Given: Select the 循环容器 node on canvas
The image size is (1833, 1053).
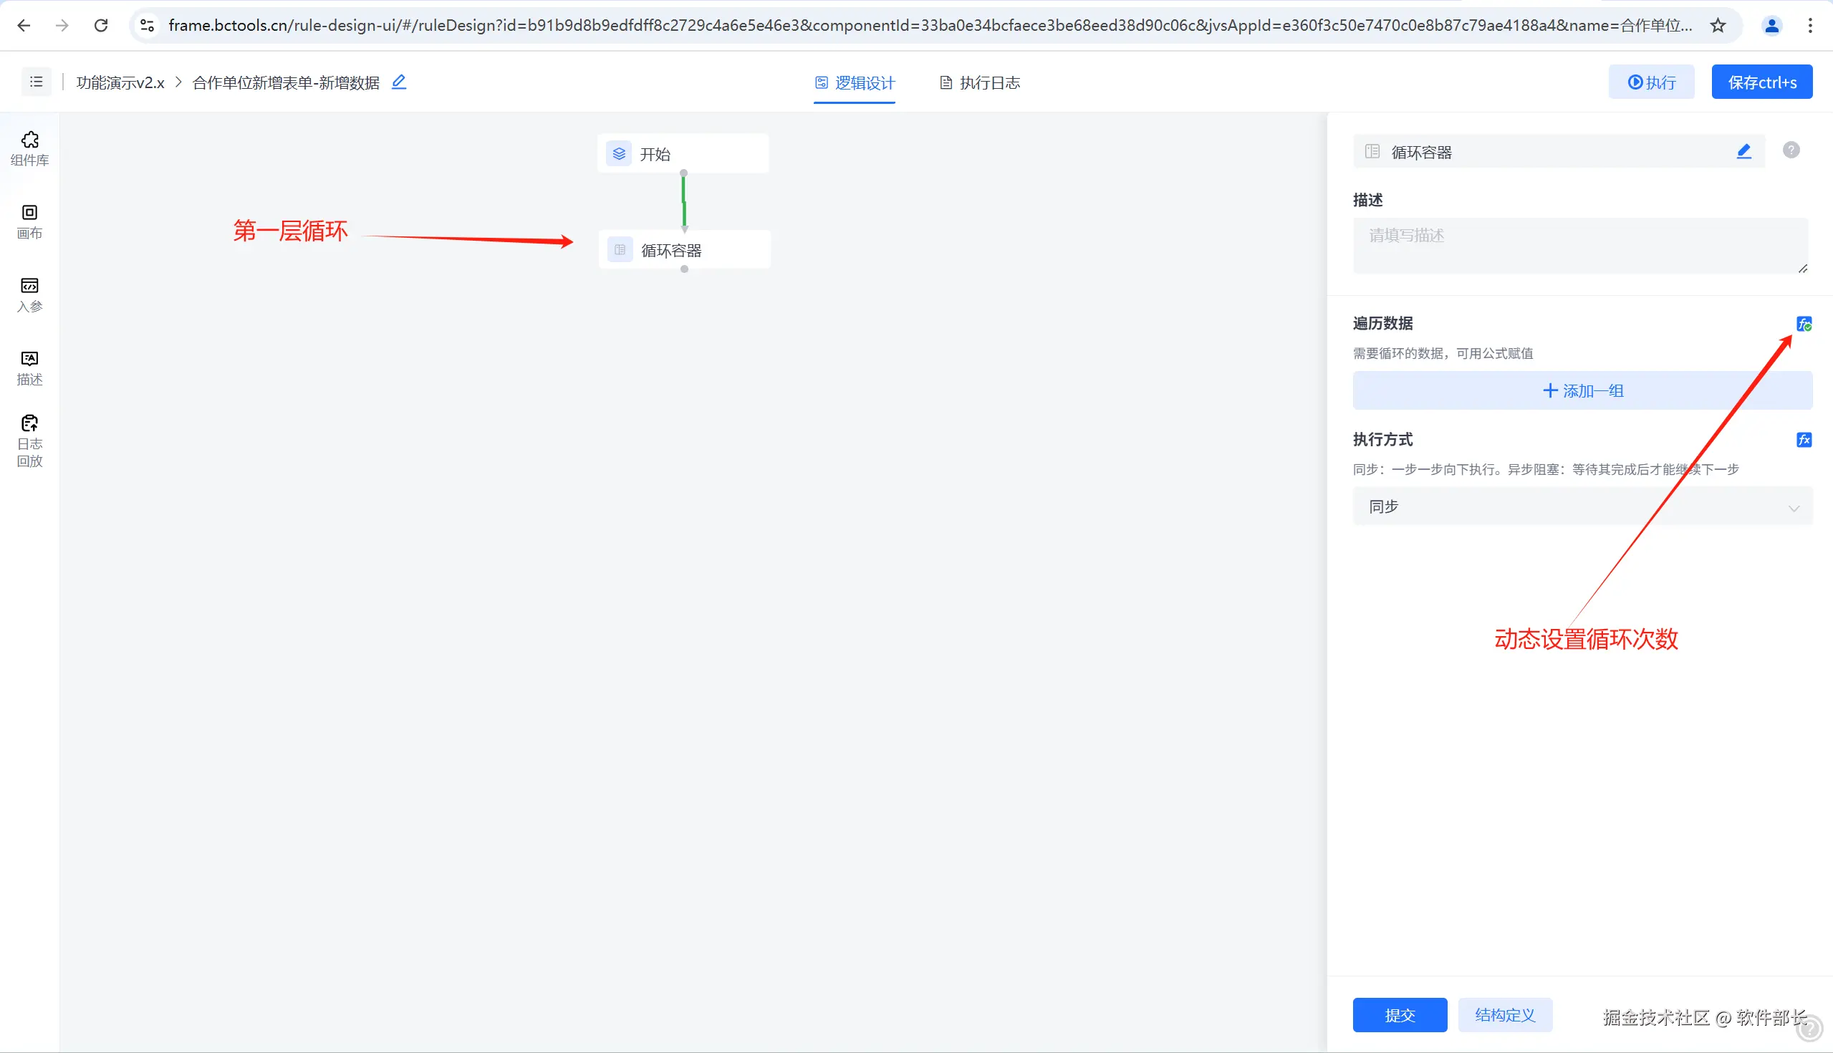Looking at the screenshot, I should pos(683,250).
